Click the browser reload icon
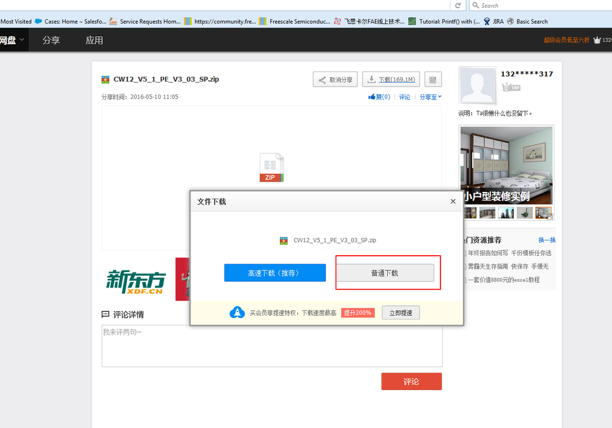This screenshot has height=428, width=612. 458,6
